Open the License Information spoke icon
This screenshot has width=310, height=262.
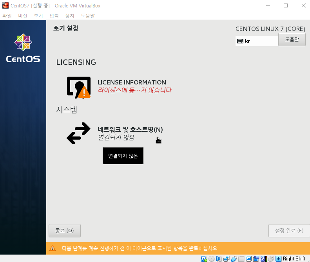[x=79, y=88]
